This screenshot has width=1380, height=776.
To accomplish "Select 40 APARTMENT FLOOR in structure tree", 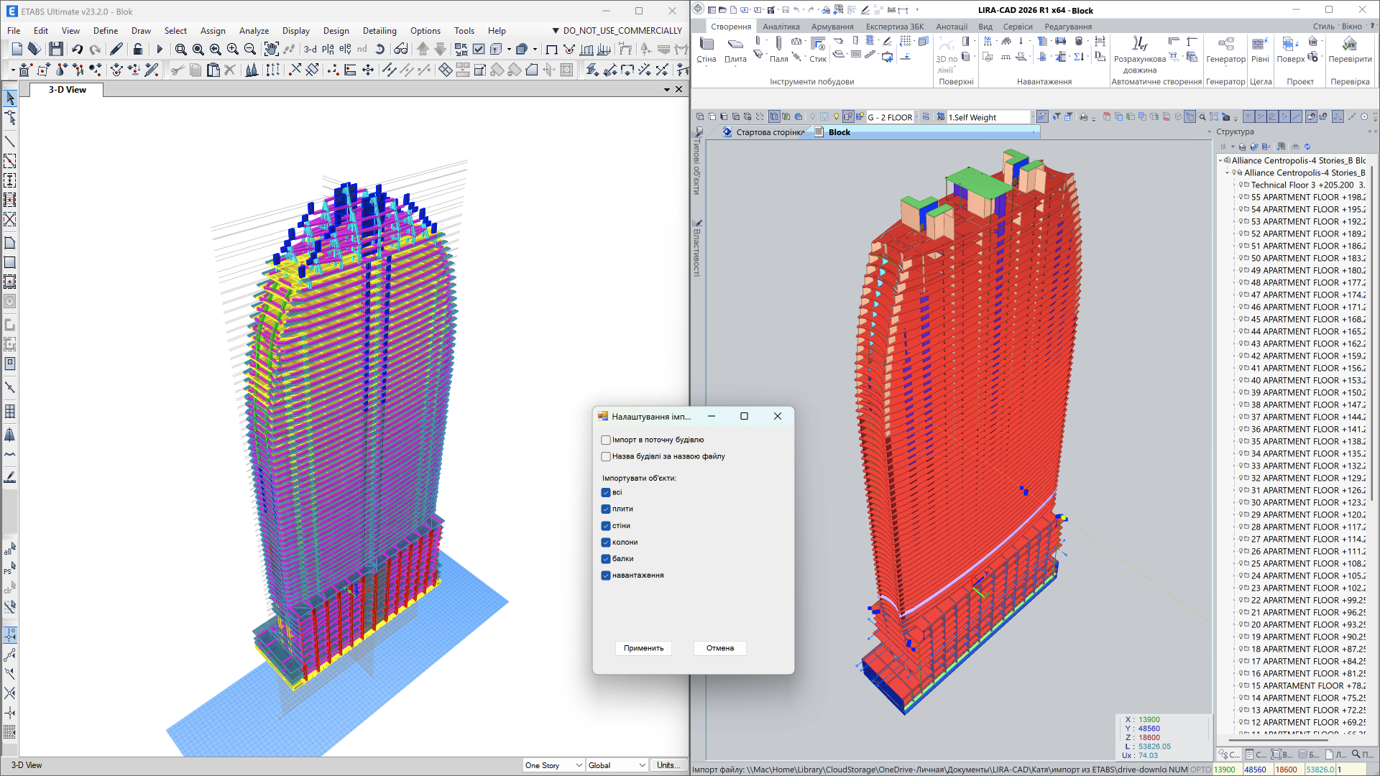I will coord(1301,380).
